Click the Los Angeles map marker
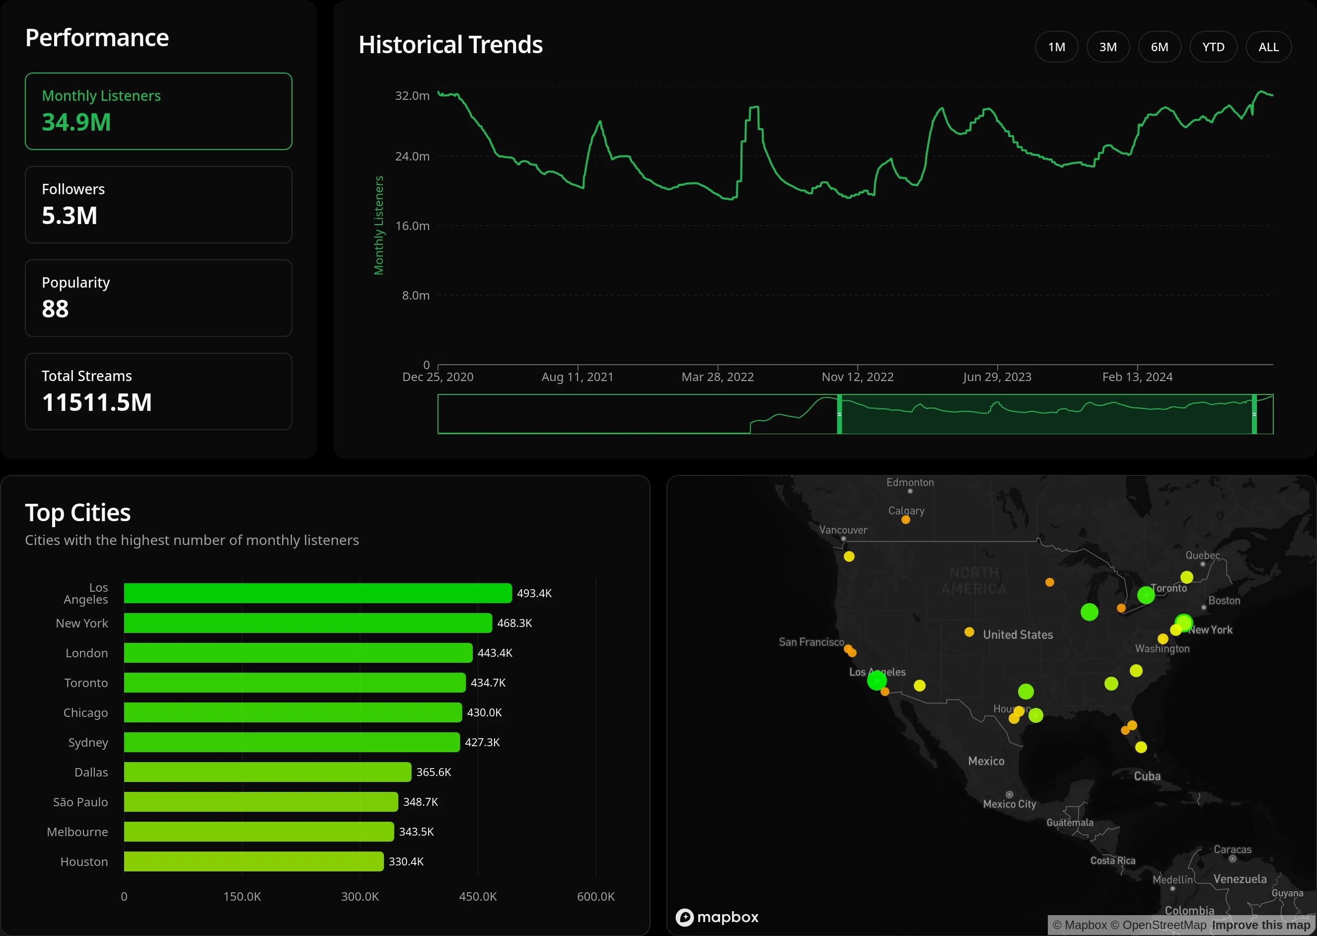Image resolution: width=1317 pixels, height=936 pixels. pyautogui.click(x=877, y=680)
